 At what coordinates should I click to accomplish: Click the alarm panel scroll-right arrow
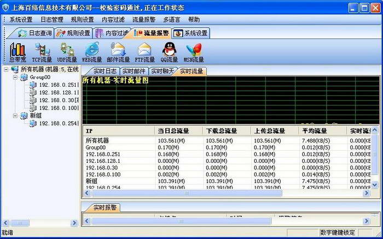[367, 221]
